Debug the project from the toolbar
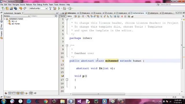 64,8
